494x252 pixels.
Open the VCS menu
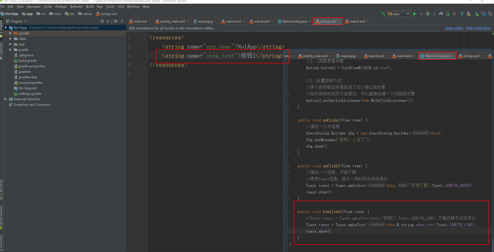(121, 7)
